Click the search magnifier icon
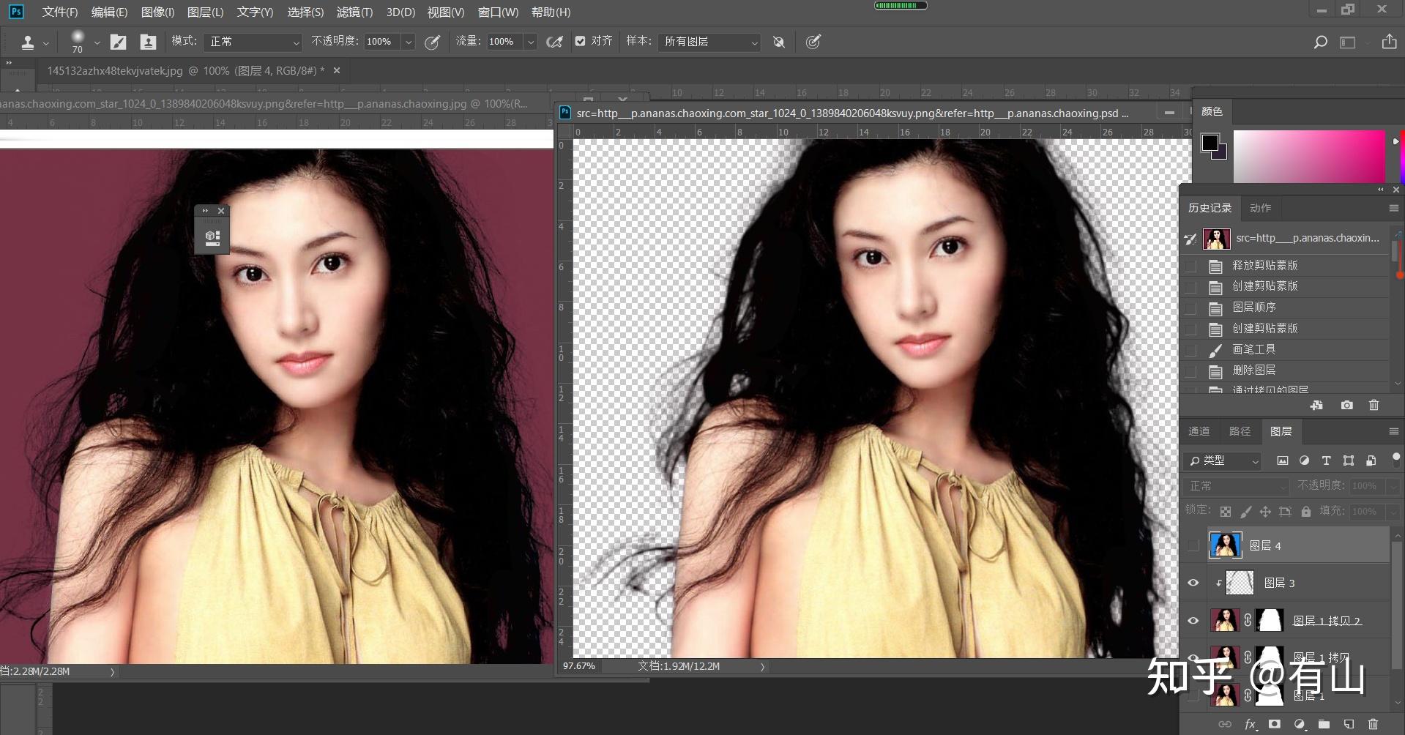1405x735 pixels. click(1320, 42)
